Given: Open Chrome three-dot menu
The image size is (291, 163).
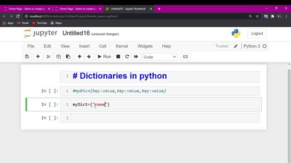Looking at the screenshot, I should (x=286, y=16).
